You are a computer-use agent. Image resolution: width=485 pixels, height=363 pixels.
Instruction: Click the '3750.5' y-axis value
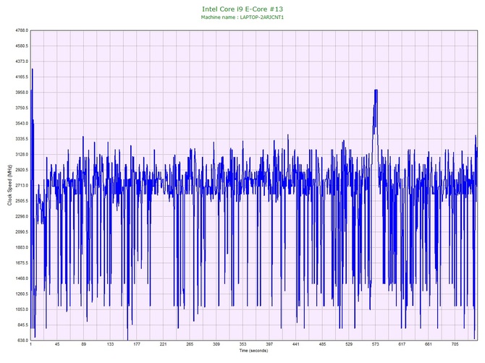[22, 108]
